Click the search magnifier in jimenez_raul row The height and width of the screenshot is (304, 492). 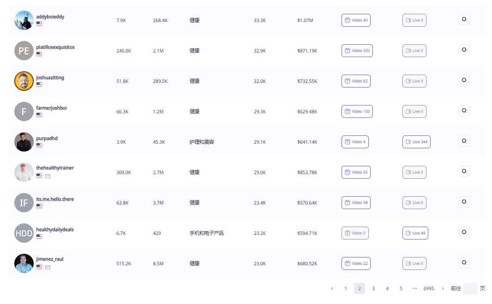coord(464,262)
